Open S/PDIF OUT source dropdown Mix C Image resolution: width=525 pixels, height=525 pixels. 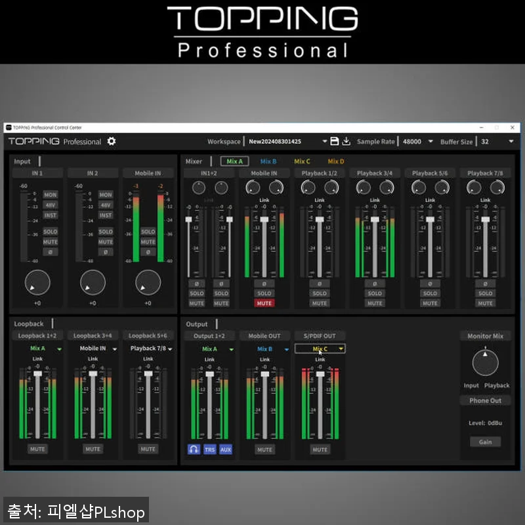coord(320,348)
